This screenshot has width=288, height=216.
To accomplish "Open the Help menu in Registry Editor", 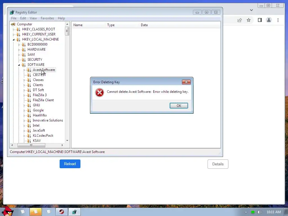I will pos(61,18).
